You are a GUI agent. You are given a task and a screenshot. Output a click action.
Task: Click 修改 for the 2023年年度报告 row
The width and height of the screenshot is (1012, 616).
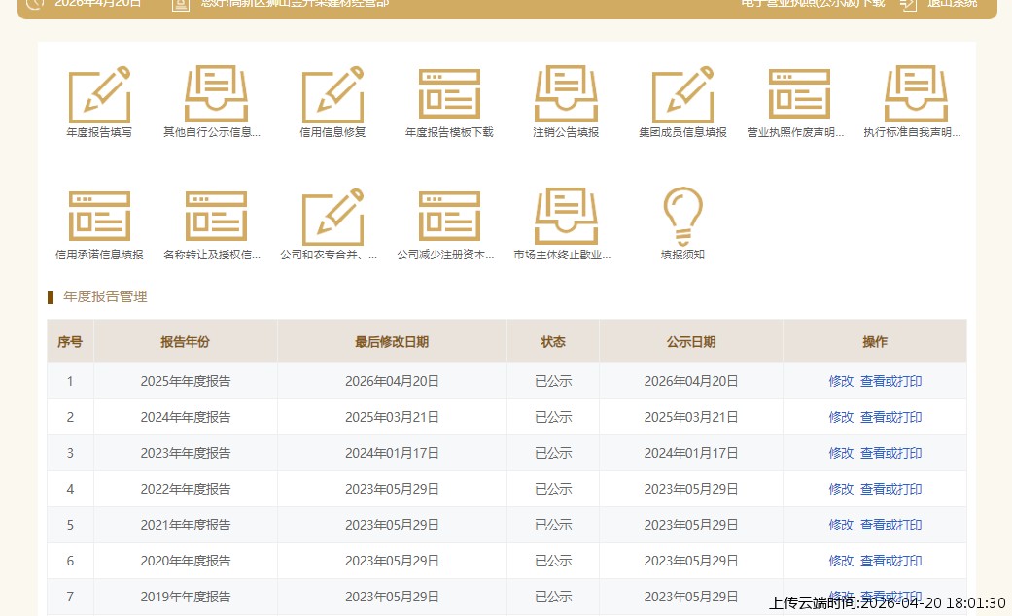coord(841,454)
